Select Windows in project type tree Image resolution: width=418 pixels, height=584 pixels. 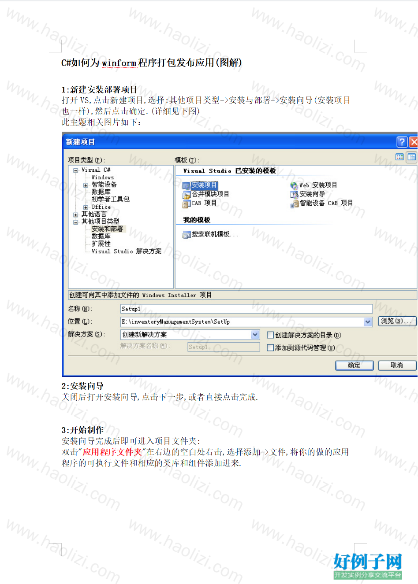coord(103,177)
